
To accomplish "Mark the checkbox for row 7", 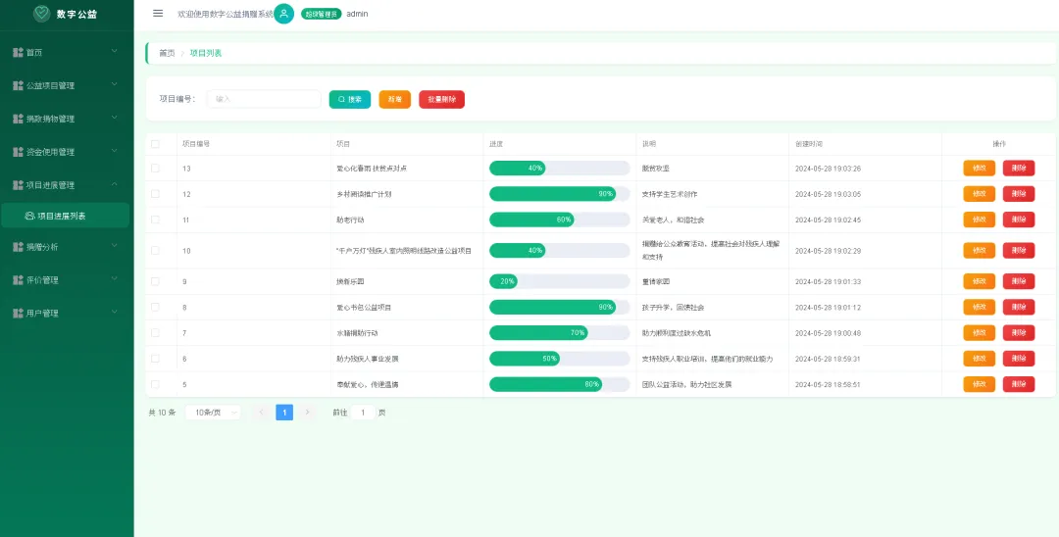I will click(155, 332).
